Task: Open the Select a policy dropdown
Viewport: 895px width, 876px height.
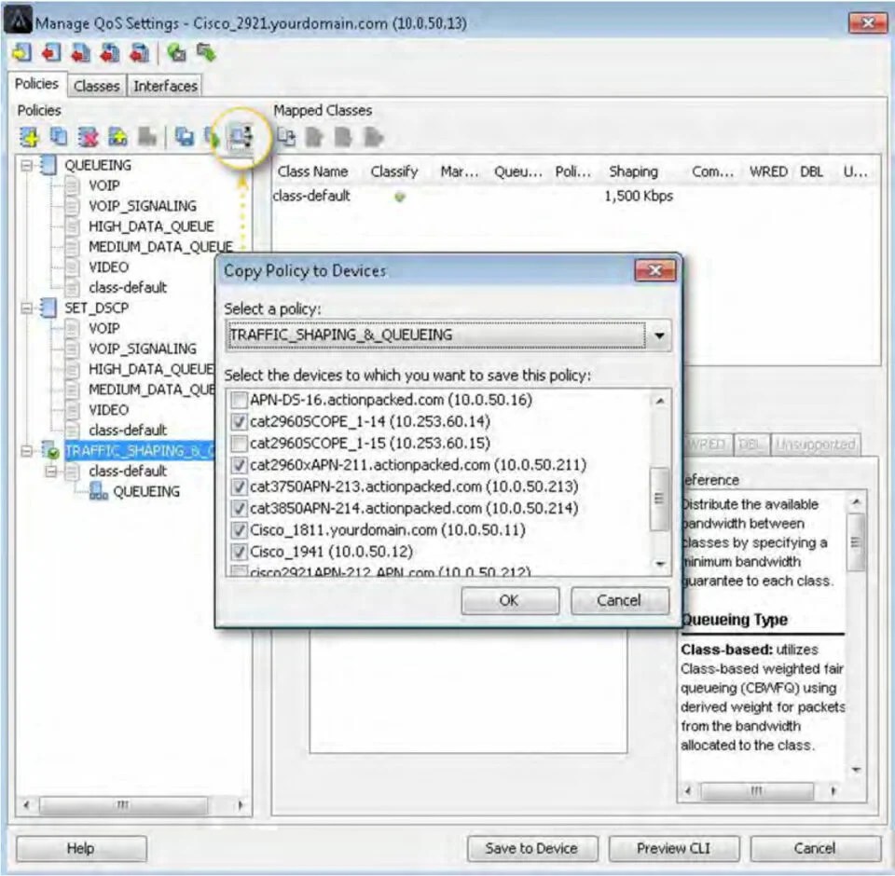Action: (x=661, y=335)
